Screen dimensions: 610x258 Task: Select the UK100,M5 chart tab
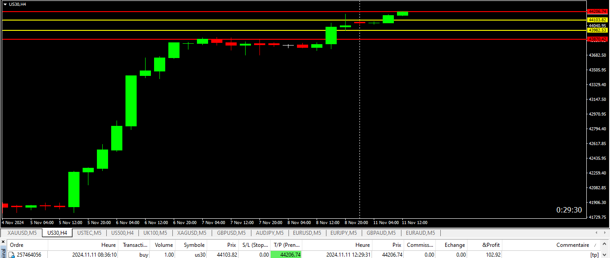coord(155,233)
